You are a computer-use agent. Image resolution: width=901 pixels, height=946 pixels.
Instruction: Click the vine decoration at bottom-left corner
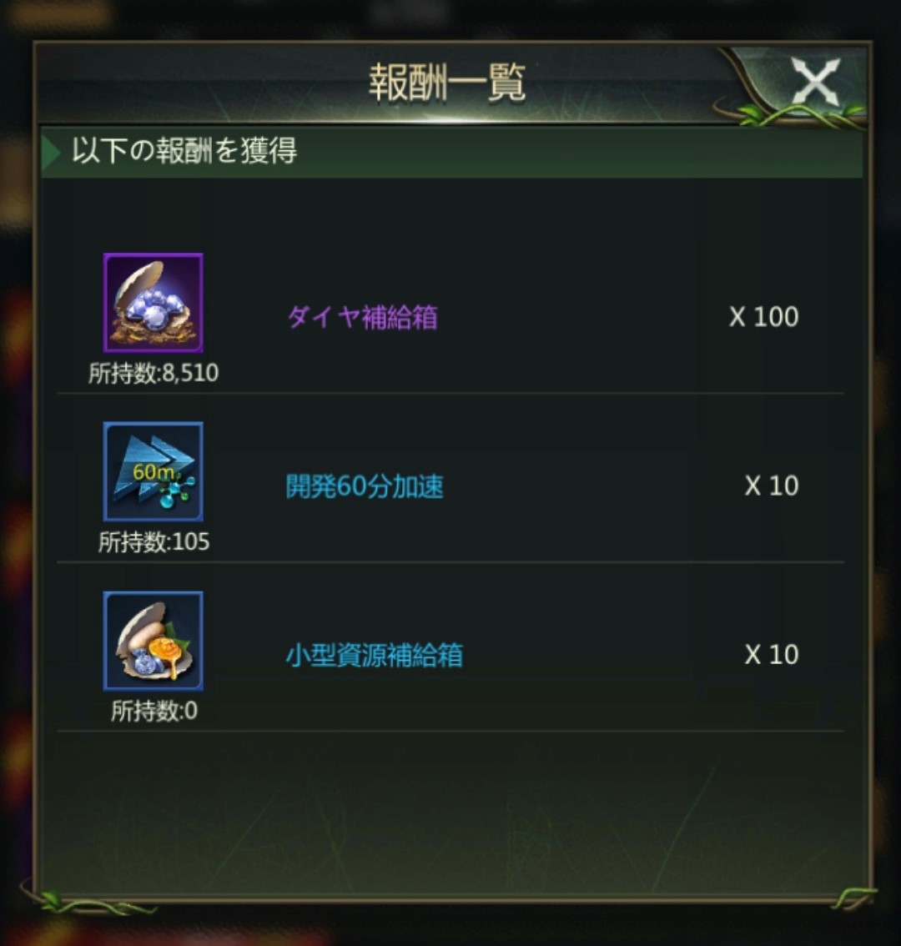click(84, 899)
